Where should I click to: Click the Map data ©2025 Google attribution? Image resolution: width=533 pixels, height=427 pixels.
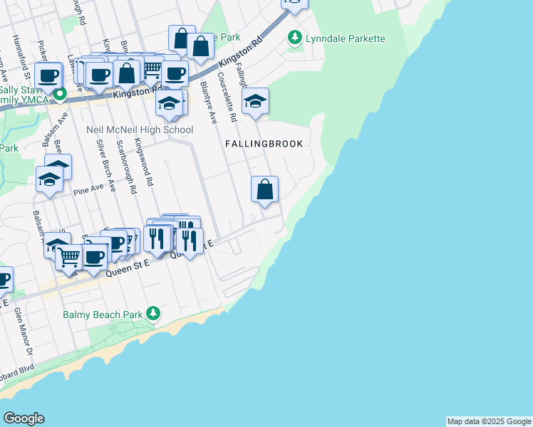click(489, 421)
